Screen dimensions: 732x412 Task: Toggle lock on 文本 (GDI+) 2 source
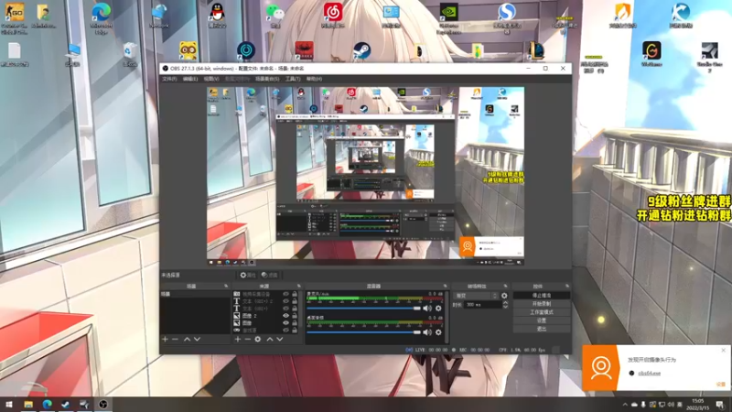(295, 301)
